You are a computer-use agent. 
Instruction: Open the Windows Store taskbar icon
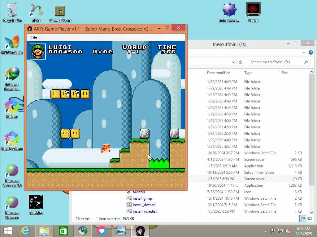click(x=63, y=231)
